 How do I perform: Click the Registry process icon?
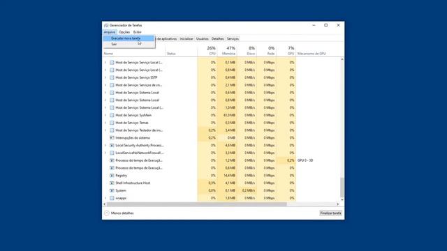[112, 176]
